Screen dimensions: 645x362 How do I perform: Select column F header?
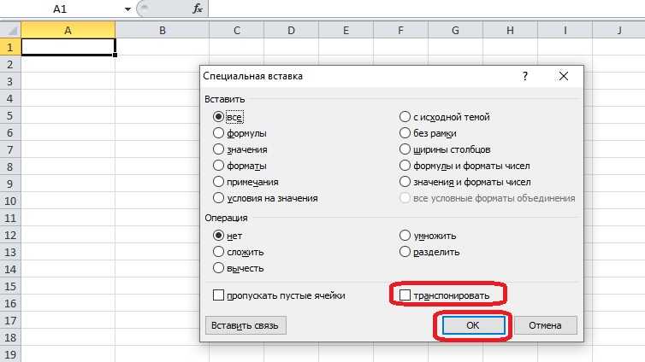400,31
